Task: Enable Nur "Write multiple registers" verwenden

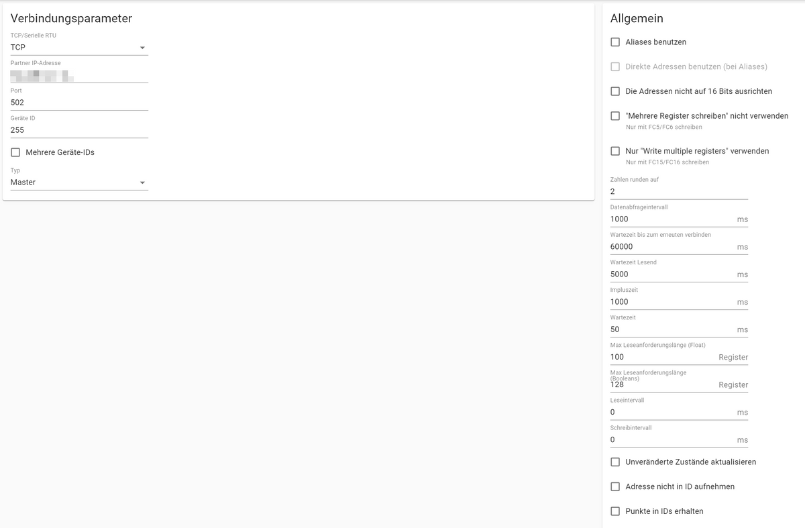Action: [615, 151]
